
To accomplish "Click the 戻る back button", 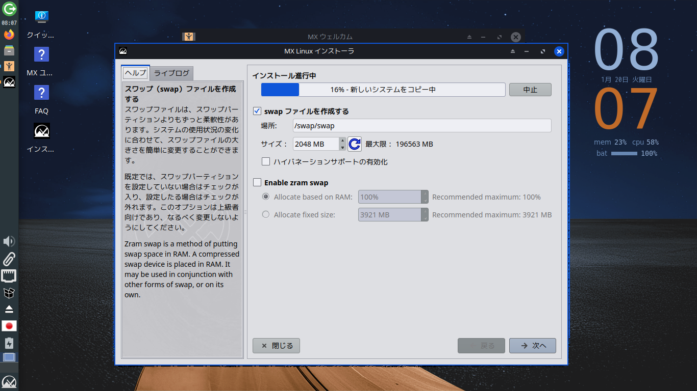I will (x=481, y=346).
